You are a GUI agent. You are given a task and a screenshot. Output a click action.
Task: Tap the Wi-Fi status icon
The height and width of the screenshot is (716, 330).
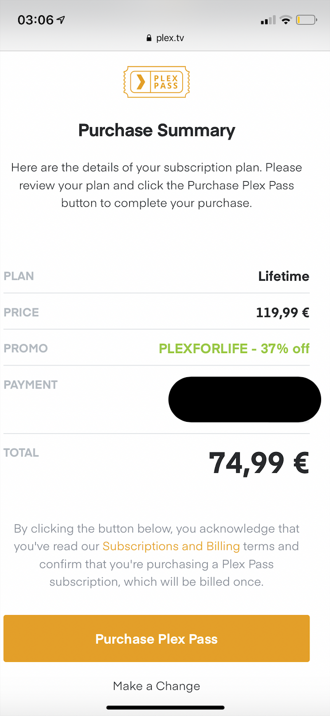click(x=285, y=20)
